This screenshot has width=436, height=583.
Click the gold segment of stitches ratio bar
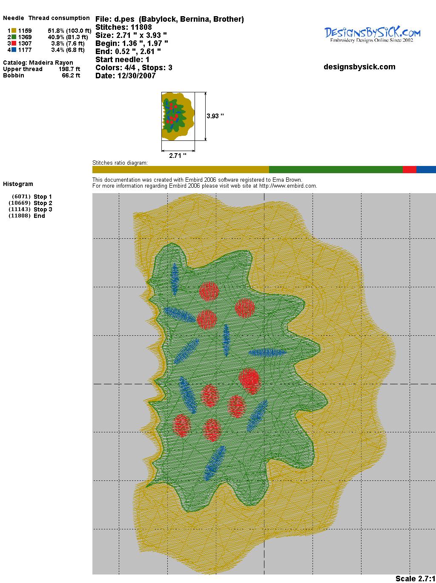click(x=181, y=169)
